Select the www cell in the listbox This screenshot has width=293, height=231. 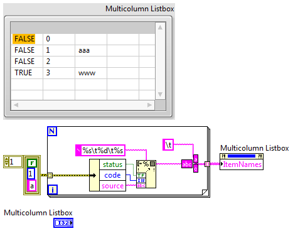point(91,73)
